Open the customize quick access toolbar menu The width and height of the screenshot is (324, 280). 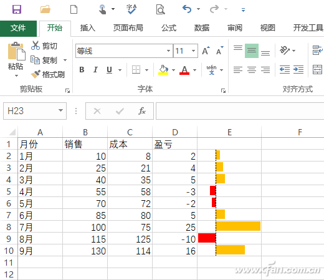[x=243, y=10]
